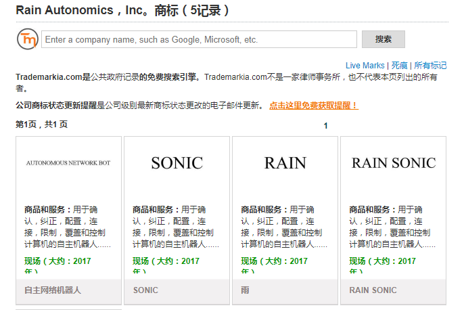Open the Live Marks filter link
Image resolution: width=464 pixels, height=310 pixels.
(x=365, y=66)
